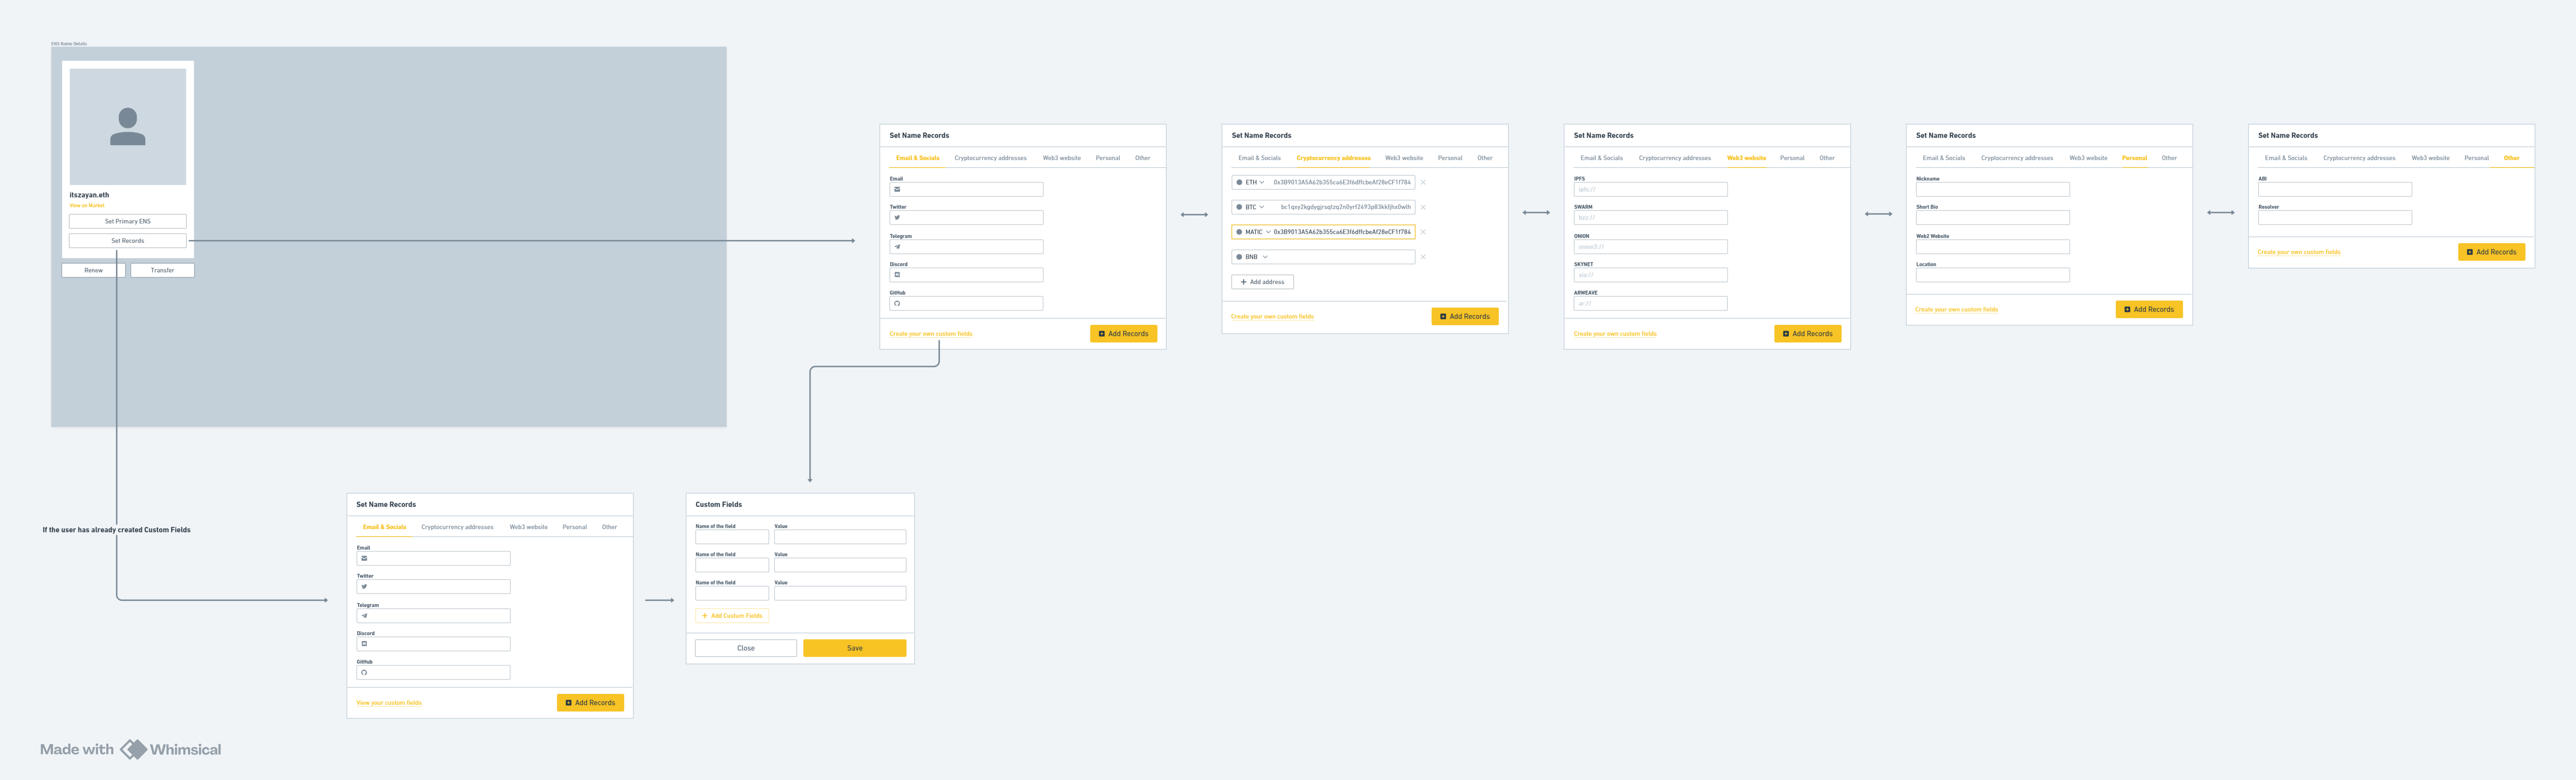Select Other tab in the View your custom fields panel
Screen dimensions: 2576x780
click(609, 527)
